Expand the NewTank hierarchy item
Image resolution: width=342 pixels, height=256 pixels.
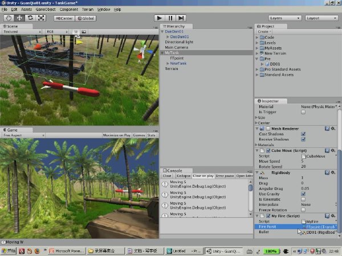[x=168, y=63]
